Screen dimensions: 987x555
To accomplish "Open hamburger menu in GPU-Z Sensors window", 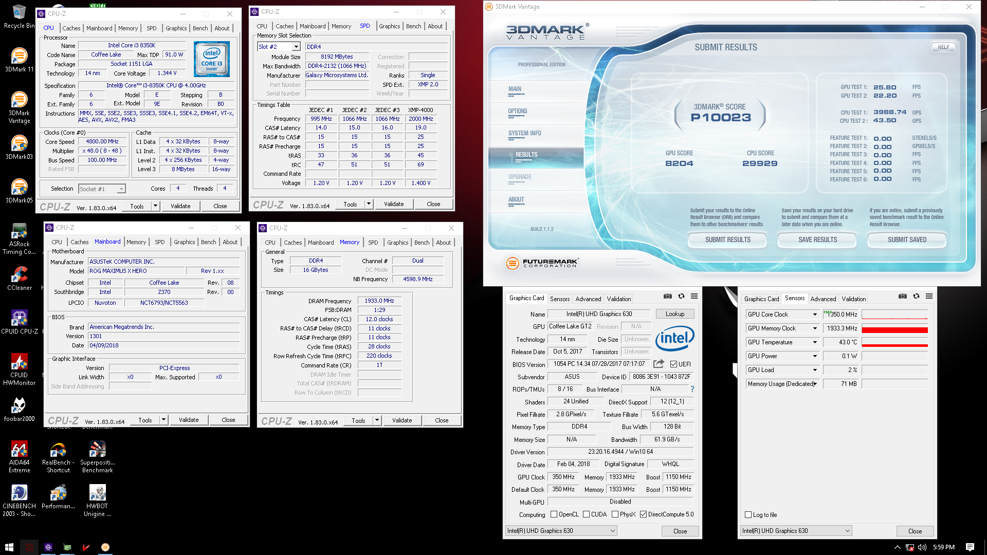I will [929, 296].
